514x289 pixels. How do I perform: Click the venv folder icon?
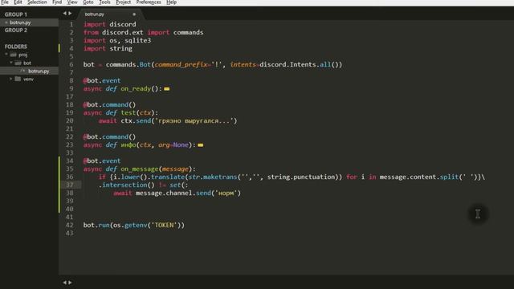[18, 79]
